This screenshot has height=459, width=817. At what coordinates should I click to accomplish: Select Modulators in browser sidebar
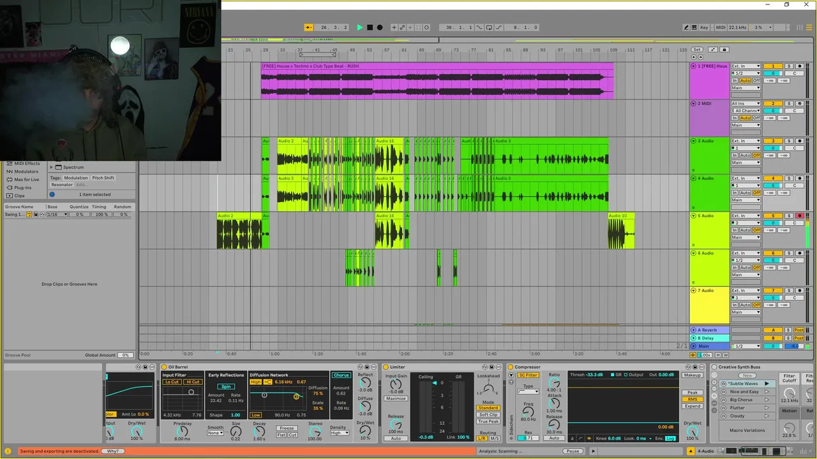[22, 171]
